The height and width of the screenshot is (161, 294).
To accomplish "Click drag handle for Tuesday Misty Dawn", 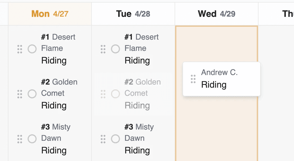I will [103, 139].
